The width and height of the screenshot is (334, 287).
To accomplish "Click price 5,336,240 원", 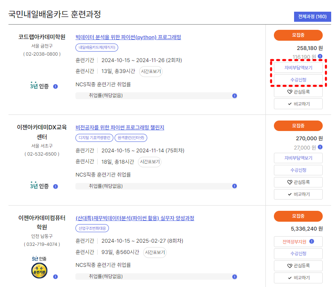I will click(307, 229).
